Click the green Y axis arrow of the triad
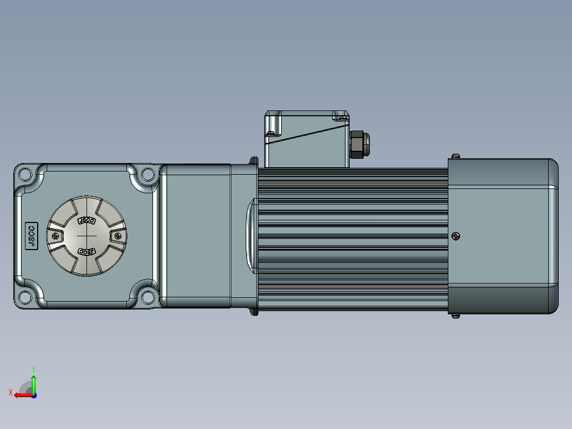 (33, 384)
